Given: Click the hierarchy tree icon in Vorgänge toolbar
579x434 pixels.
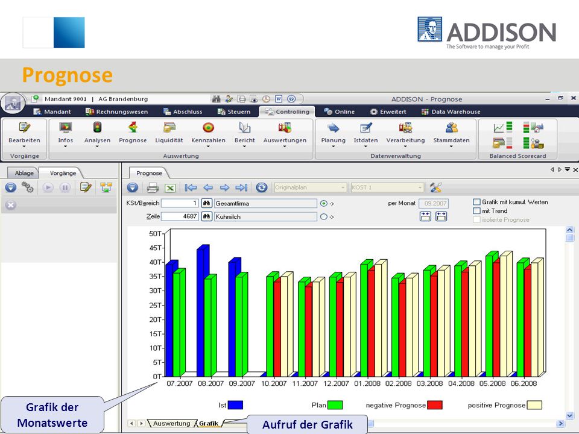Looking at the screenshot, I should tap(106, 187).
